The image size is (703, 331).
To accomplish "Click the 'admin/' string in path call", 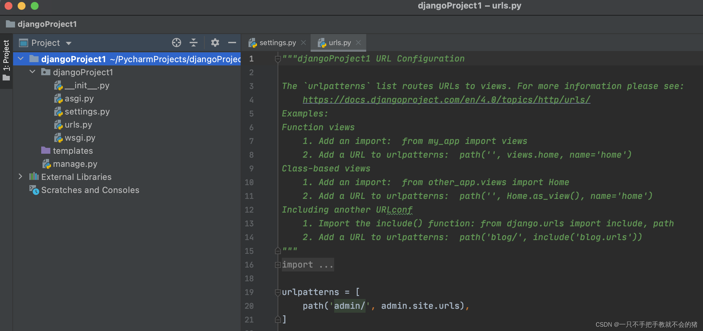I will (349, 306).
